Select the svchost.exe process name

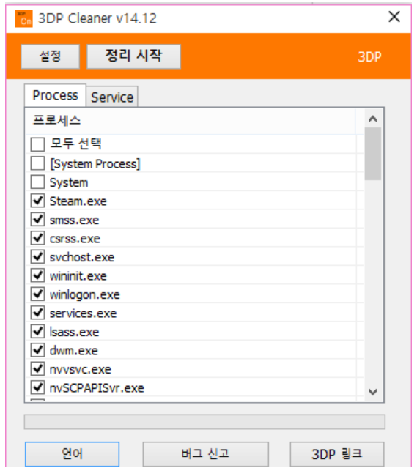pos(82,257)
